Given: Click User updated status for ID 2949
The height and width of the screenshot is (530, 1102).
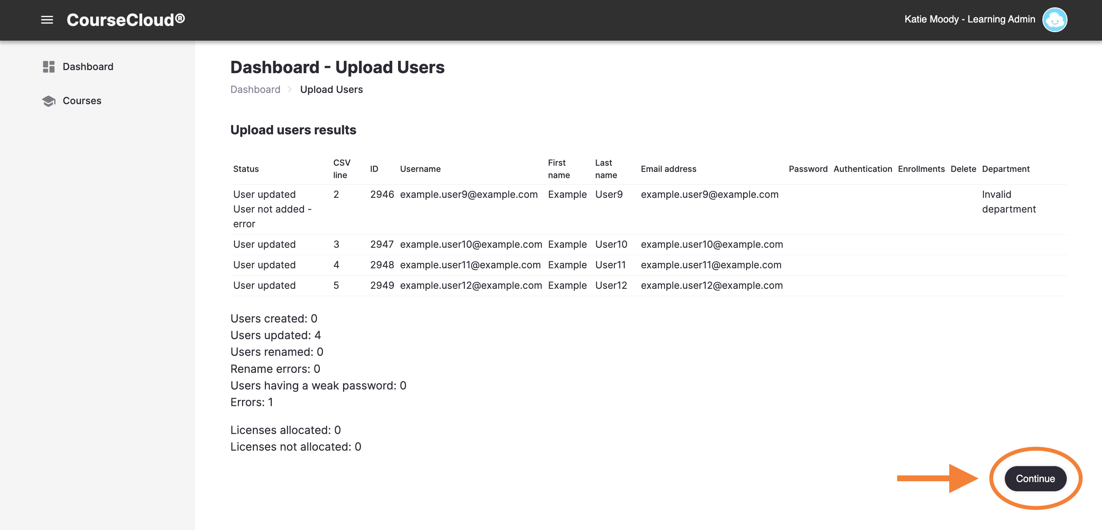Looking at the screenshot, I should point(264,286).
